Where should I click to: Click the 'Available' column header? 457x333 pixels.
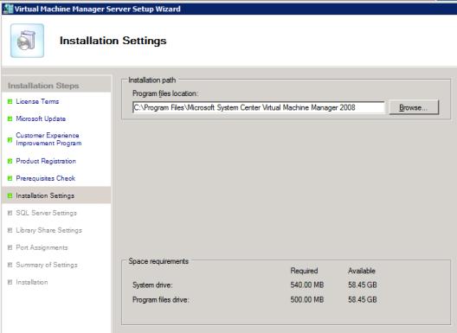362,271
